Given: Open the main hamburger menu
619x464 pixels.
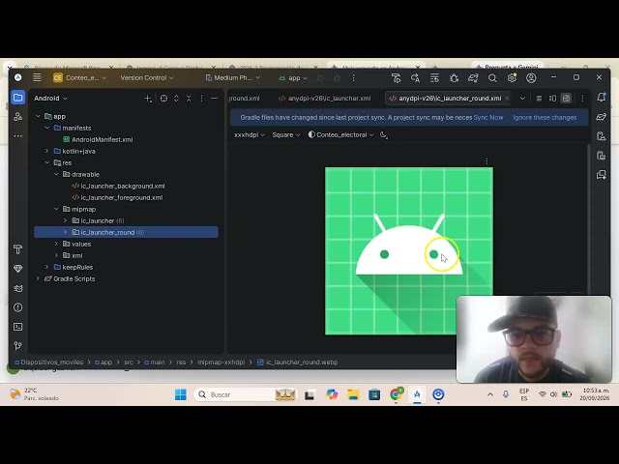Looking at the screenshot, I should point(37,77).
